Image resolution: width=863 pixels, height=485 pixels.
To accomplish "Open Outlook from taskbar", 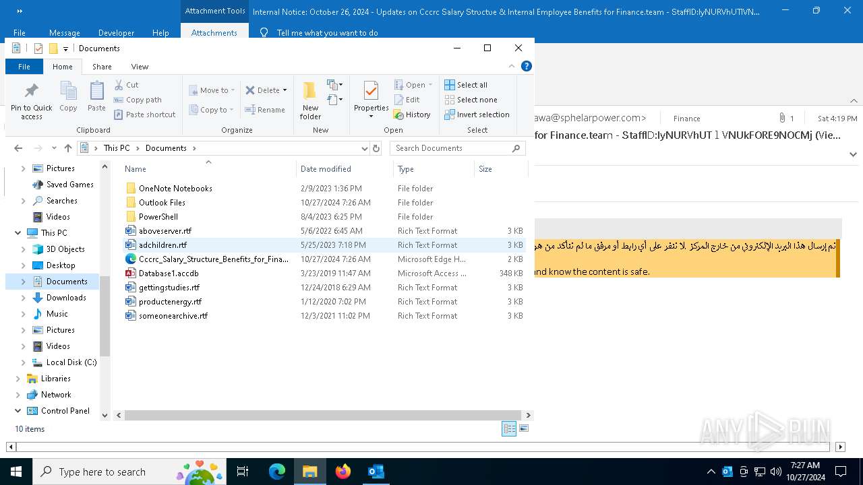I will tap(376, 472).
